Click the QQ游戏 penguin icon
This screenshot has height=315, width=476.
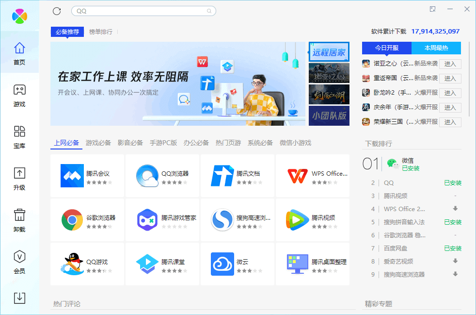click(72, 264)
